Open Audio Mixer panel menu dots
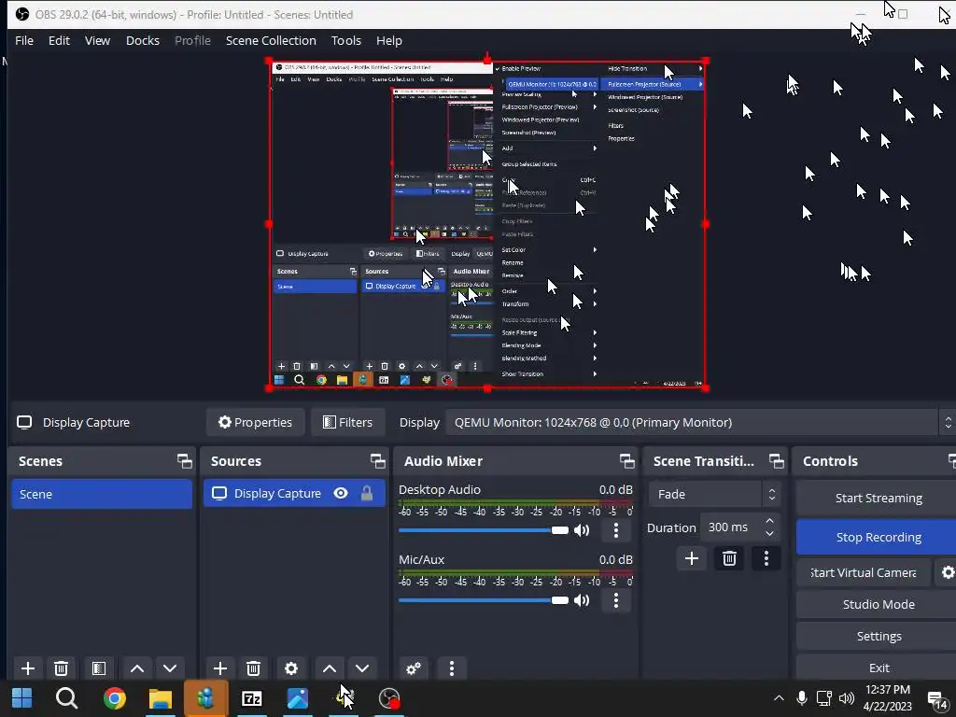Viewport: 956px width, 717px height. pos(451,668)
